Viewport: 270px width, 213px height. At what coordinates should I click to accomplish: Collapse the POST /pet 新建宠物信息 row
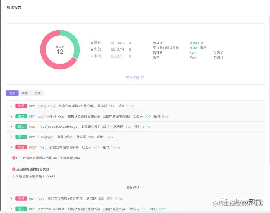coord(11,147)
